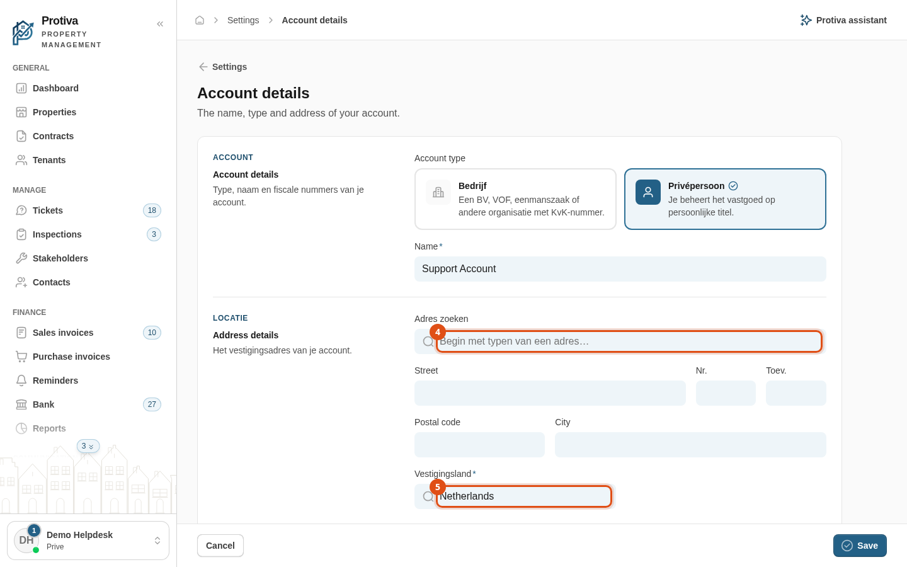This screenshot has width=907, height=567.
Task: Navigate to Sales invoices
Action: [x=88, y=333]
